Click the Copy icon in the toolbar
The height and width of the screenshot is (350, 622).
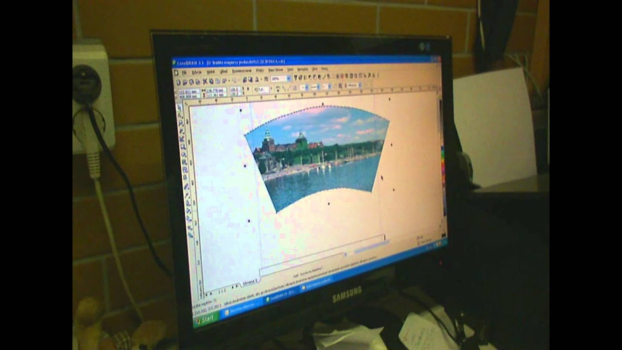(x=211, y=81)
